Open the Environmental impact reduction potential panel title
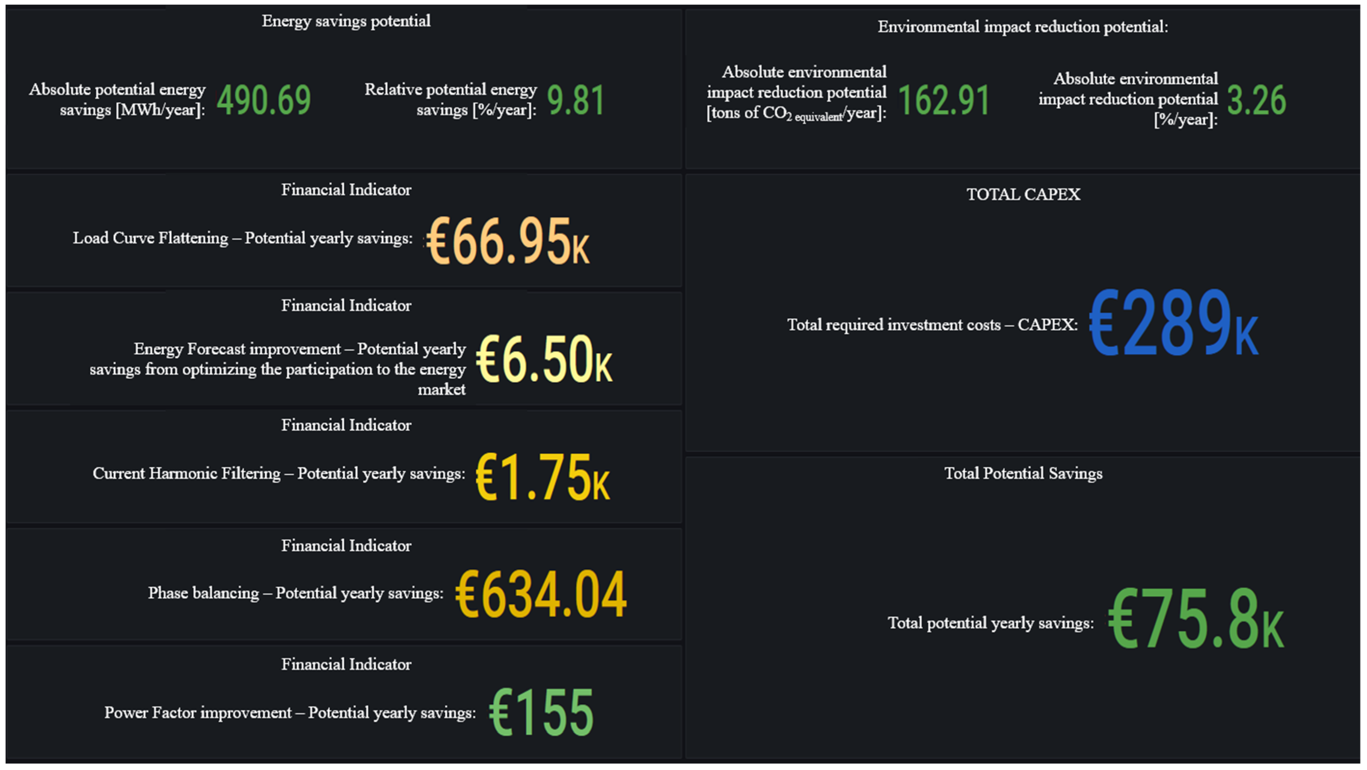 [1022, 27]
